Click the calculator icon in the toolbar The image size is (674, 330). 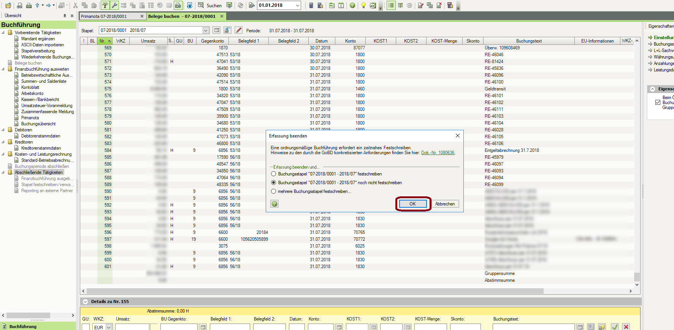(x=311, y=5)
